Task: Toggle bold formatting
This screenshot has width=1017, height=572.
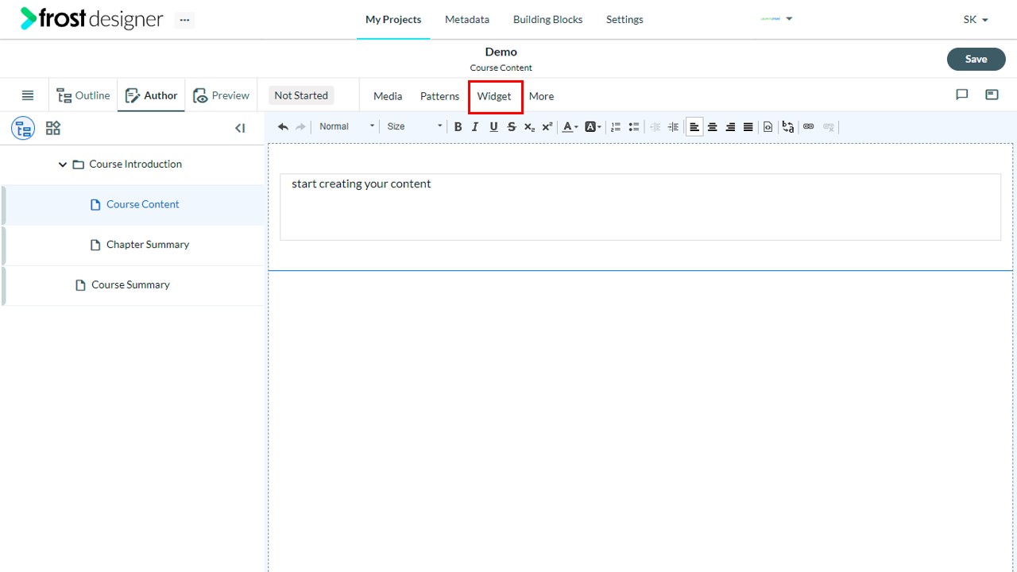Action: [x=458, y=126]
